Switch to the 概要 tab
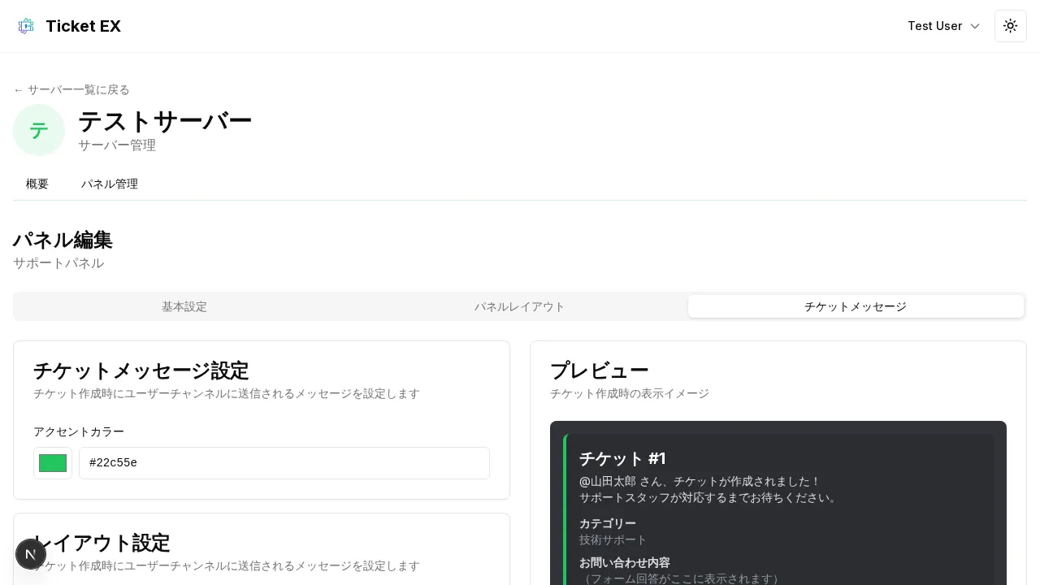This screenshot has width=1040, height=585. click(x=37, y=184)
